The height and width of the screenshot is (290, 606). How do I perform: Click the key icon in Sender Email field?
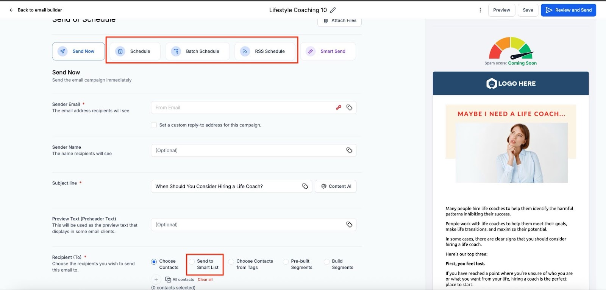click(339, 108)
